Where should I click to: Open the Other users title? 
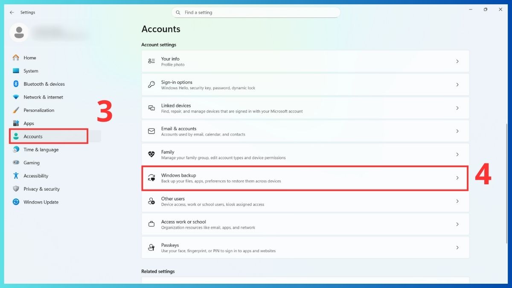point(173,198)
